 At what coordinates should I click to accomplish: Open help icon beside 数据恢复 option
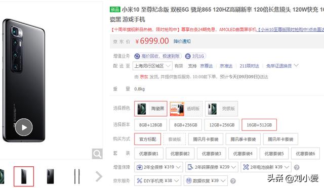tap(233, 181)
